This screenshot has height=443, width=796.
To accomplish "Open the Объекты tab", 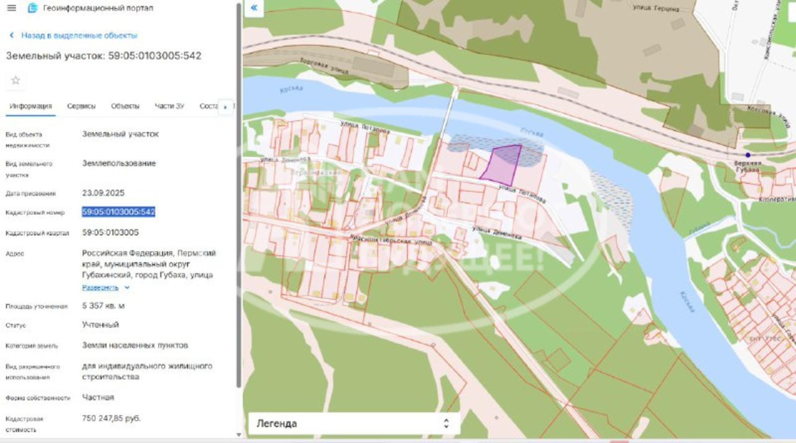I will click(x=125, y=106).
